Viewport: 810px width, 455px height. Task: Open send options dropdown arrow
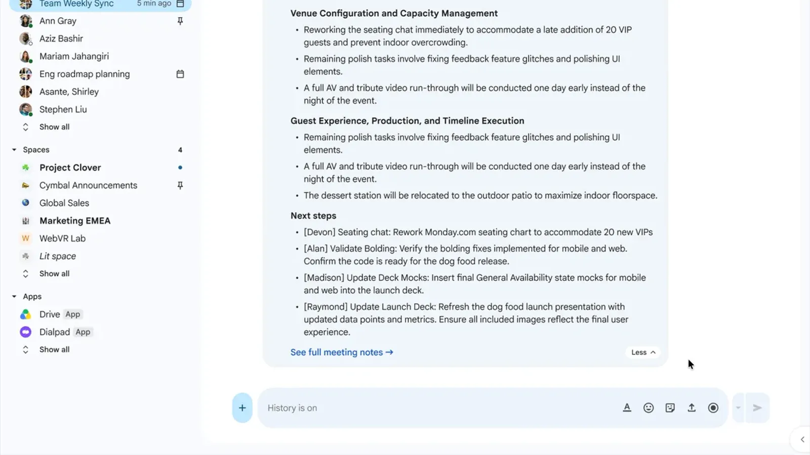[x=738, y=407]
